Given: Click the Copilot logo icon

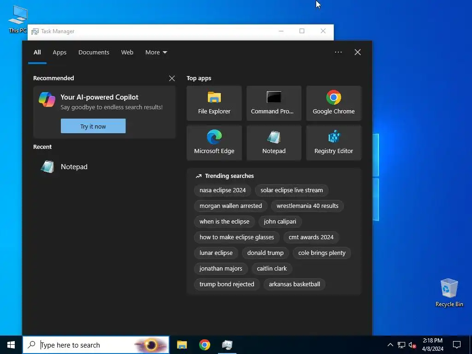Looking at the screenshot, I should 47,100.
